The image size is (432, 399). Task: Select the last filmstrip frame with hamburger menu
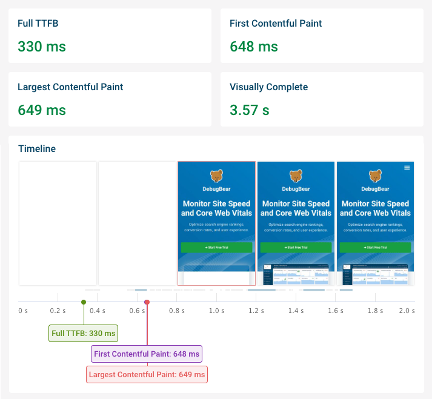tap(375, 223)
